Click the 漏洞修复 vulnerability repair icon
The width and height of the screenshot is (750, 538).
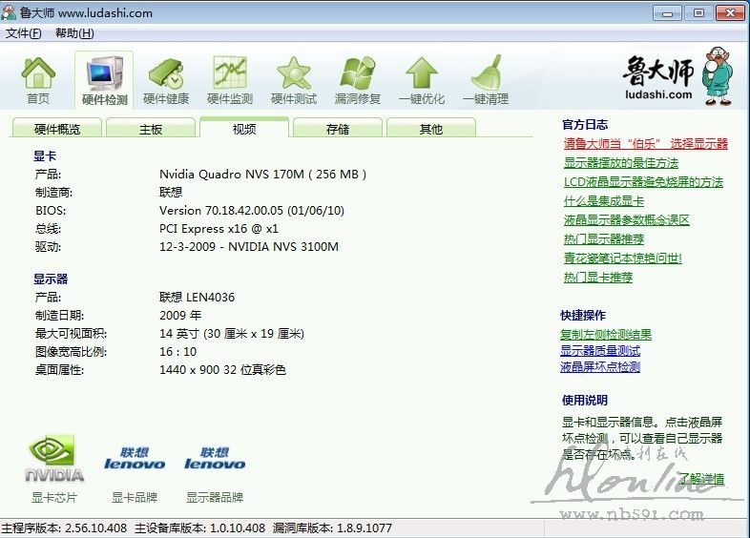[358, 74]
